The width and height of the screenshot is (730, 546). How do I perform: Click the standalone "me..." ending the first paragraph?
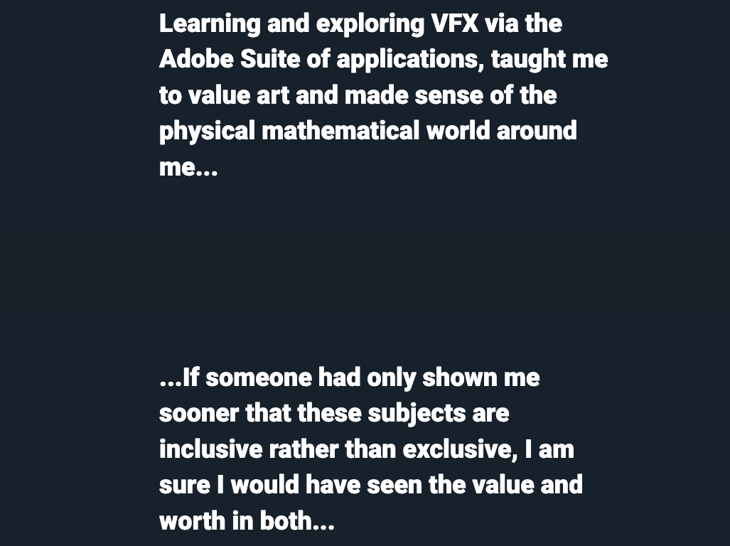point(188,167)
